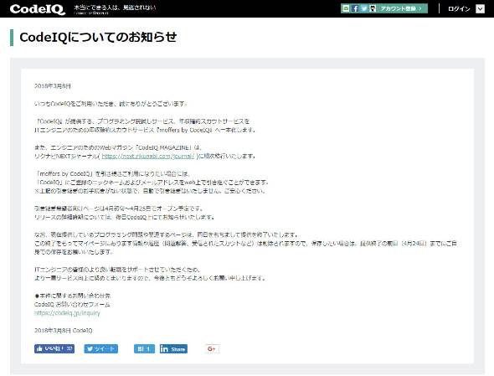Click the GitHub octocat icon in header
This screenshot has width=494, height=376.
coord(373,8)
